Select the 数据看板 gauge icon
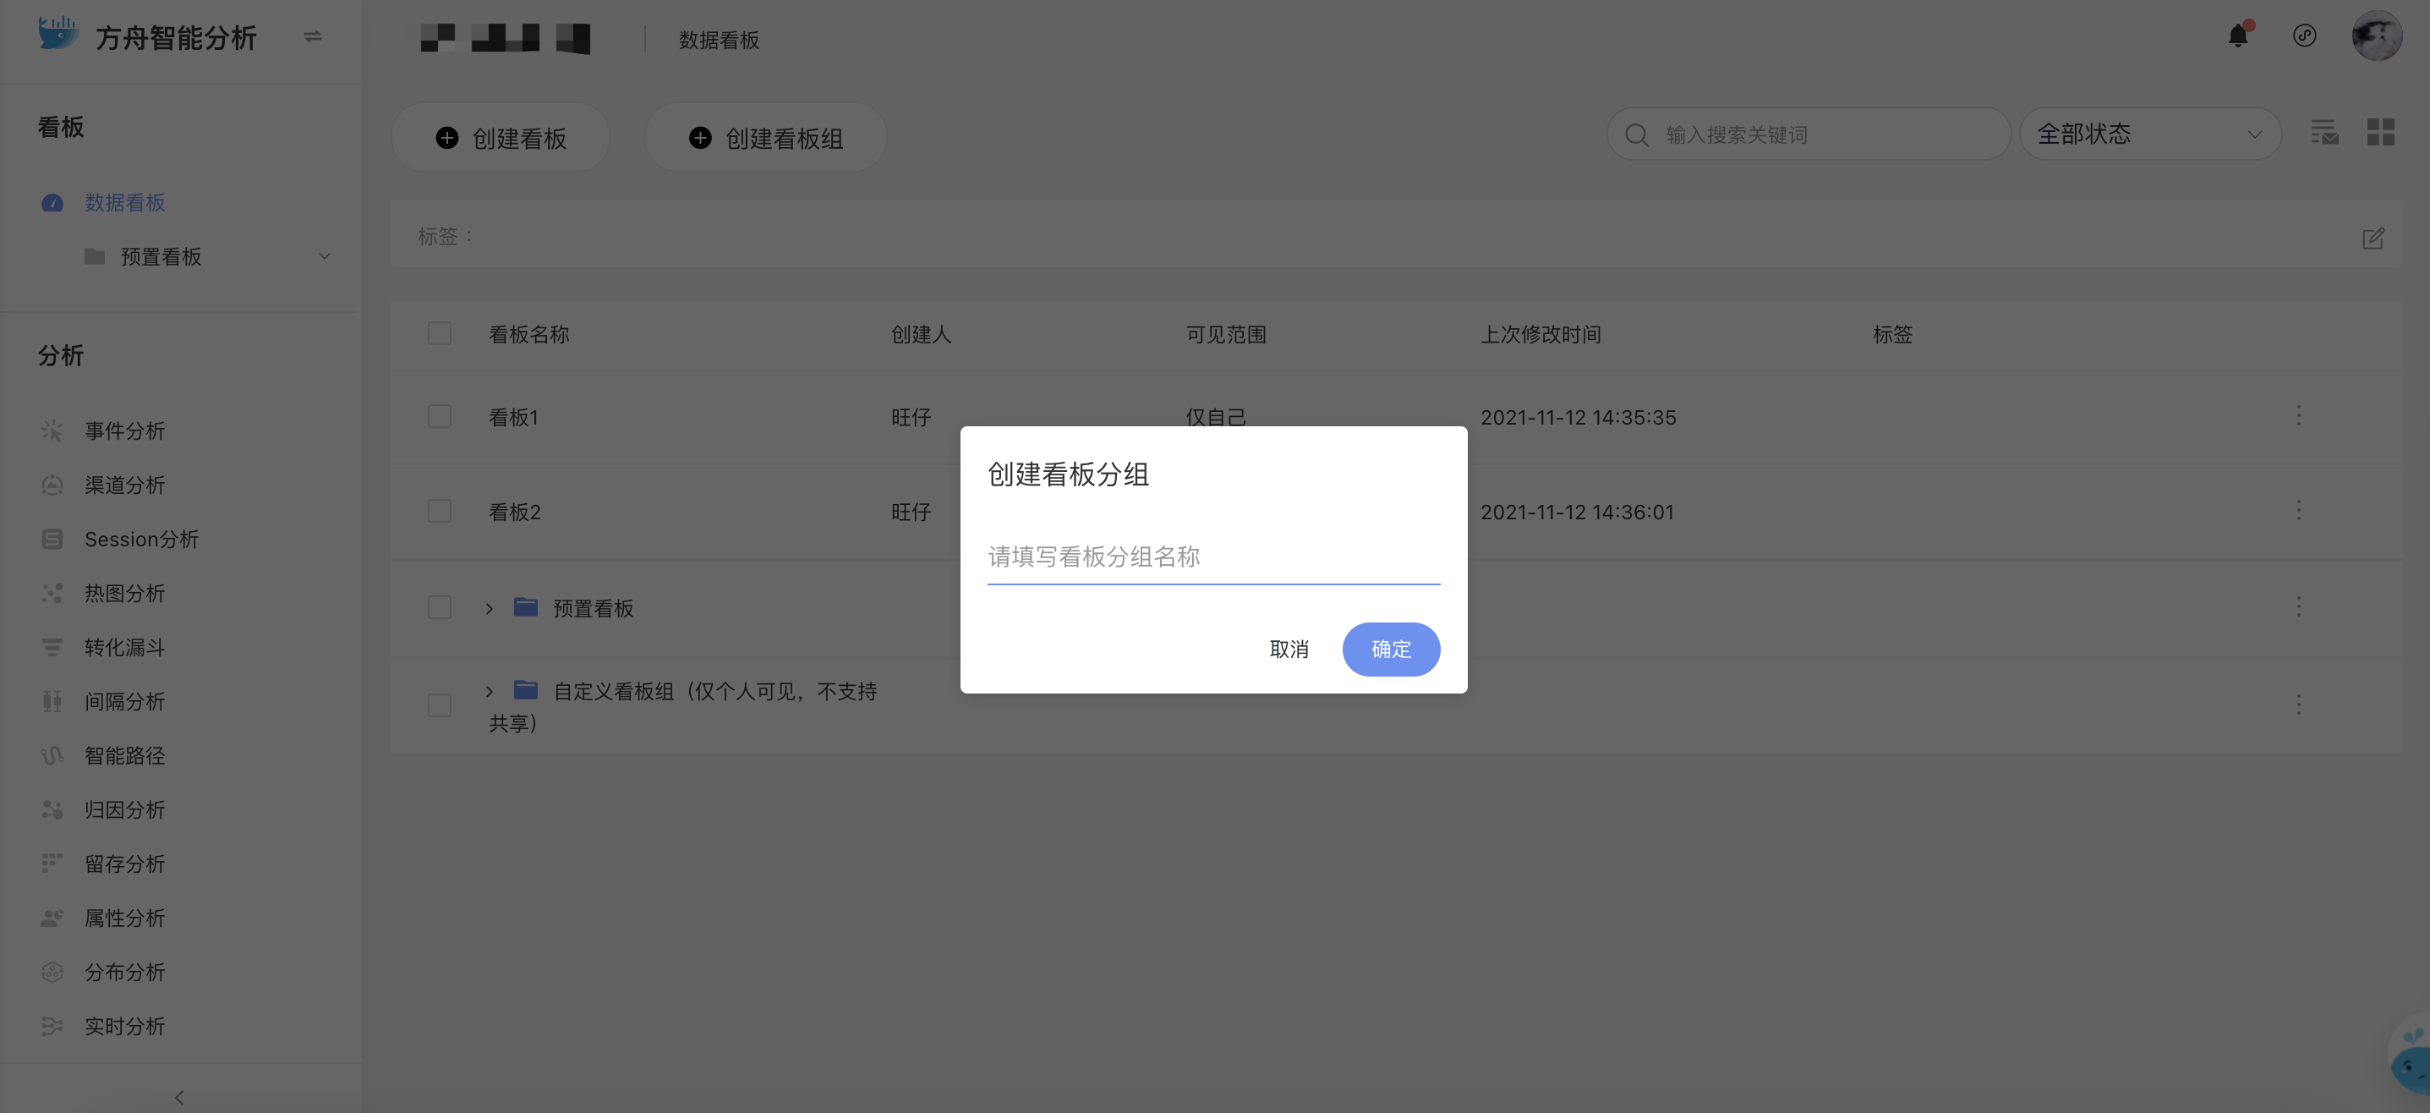The image size is (2430, 1113). 52,203
